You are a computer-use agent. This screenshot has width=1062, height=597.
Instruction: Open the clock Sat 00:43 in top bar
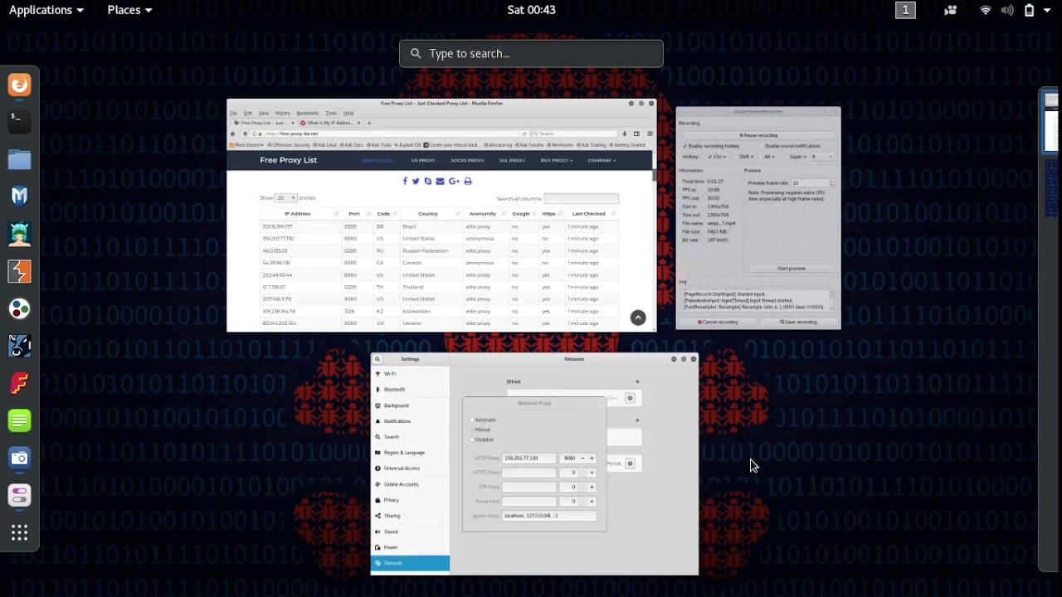(x=531, y=10)
